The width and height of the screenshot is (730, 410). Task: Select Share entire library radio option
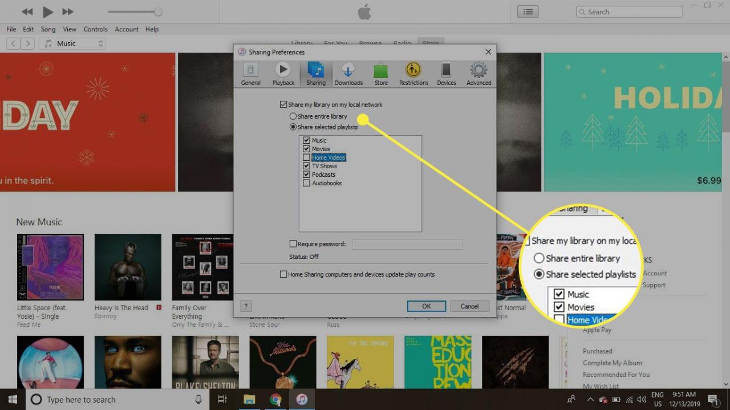[293, 116]
